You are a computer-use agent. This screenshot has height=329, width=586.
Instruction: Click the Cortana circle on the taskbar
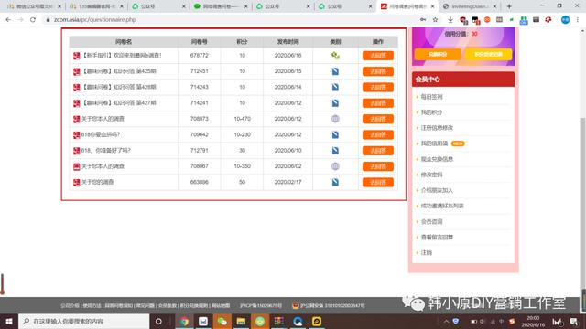pos(158,321)
